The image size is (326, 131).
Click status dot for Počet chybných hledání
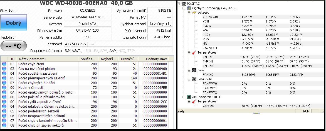click(x=4, y=83)
